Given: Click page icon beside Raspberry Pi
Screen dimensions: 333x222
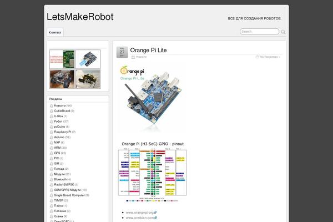Looking at the screenshot, I should click(52, 132).
